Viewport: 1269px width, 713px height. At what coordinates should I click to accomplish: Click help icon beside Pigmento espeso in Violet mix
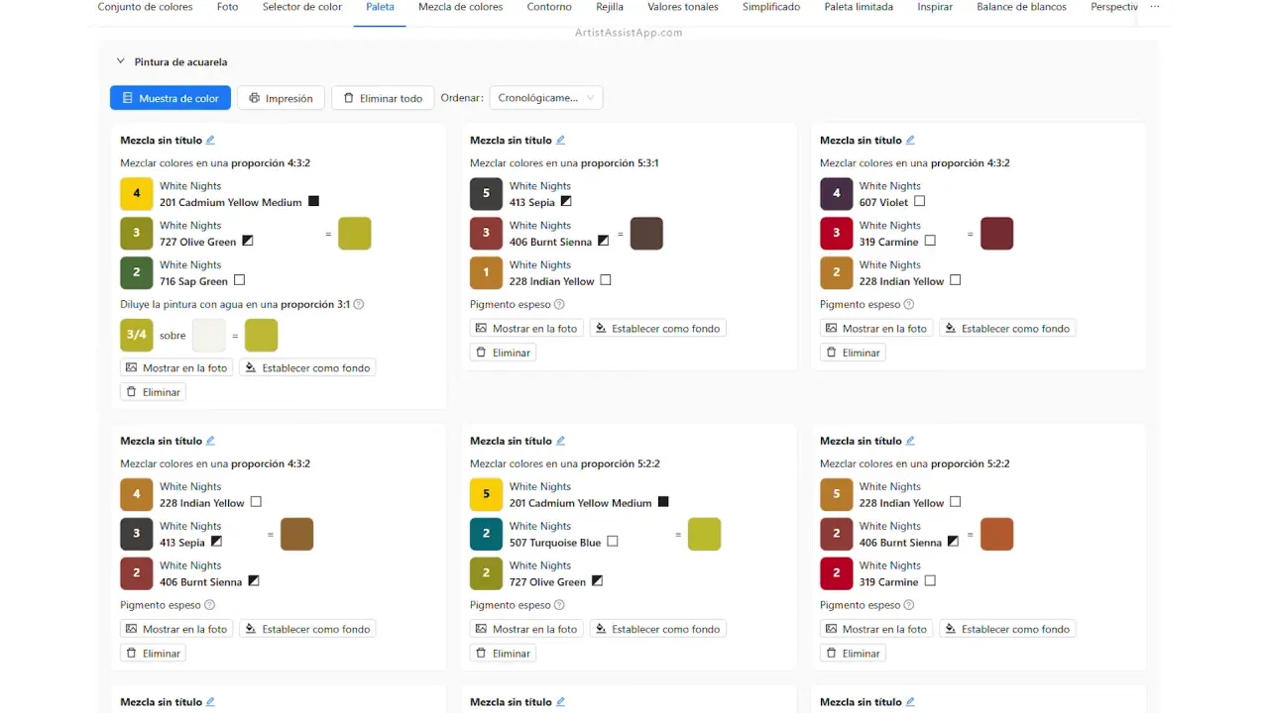click(x=909, y=305)
